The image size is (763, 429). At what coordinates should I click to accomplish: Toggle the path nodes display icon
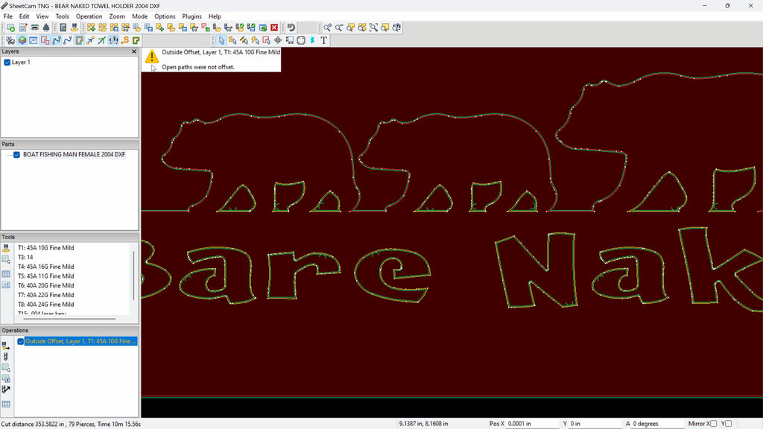pyautogui.click(x=57, y=40)
